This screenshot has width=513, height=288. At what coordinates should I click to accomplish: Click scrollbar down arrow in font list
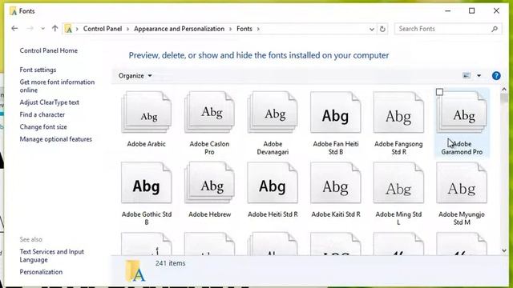504,250
